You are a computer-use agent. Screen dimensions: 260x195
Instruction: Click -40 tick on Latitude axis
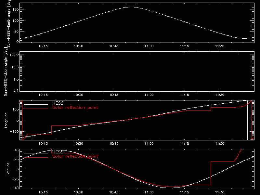[x=15, y=188]
